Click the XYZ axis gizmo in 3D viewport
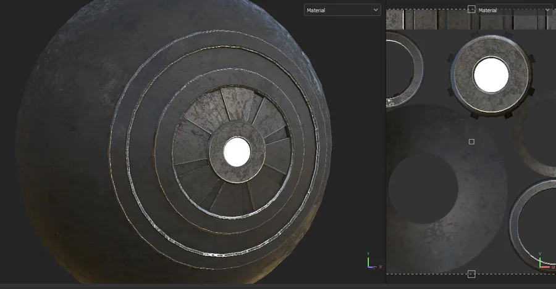 (x=374, y=261)
